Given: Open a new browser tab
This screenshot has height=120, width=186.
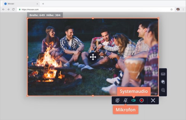Looking at the screenshot, I should click(43, 4).
